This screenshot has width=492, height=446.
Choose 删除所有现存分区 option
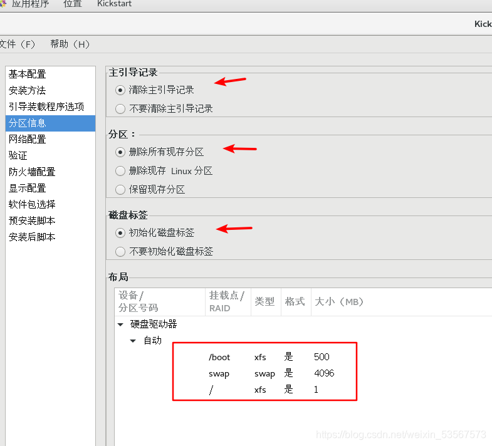point(120,152)
